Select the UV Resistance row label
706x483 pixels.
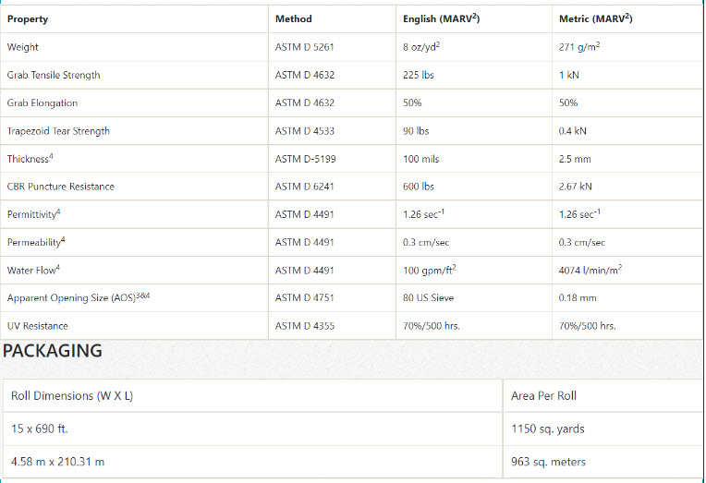point(37,326)
